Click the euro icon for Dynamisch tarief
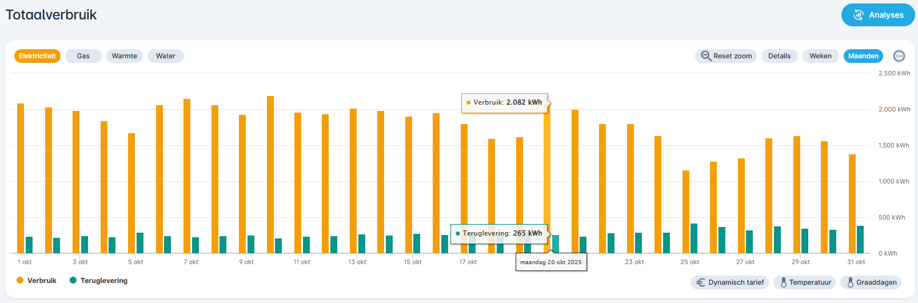Screen dimensions: 918x303 click(700, 282)
